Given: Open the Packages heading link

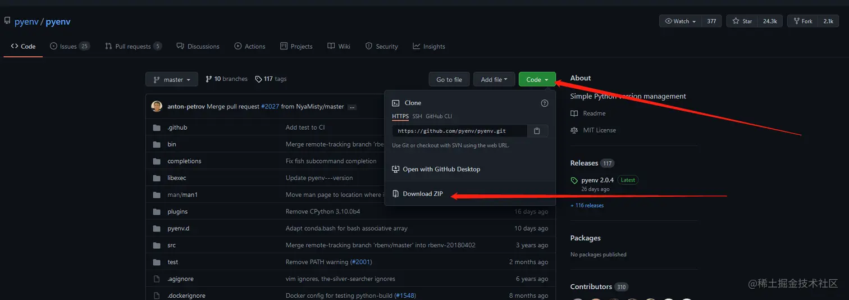Looking at the screenshot, I should click(585, 238).
